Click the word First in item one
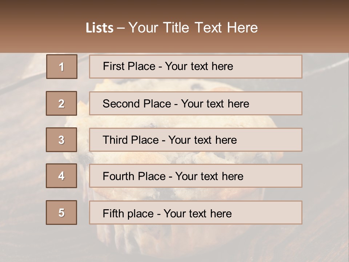 tap(114, 66)
